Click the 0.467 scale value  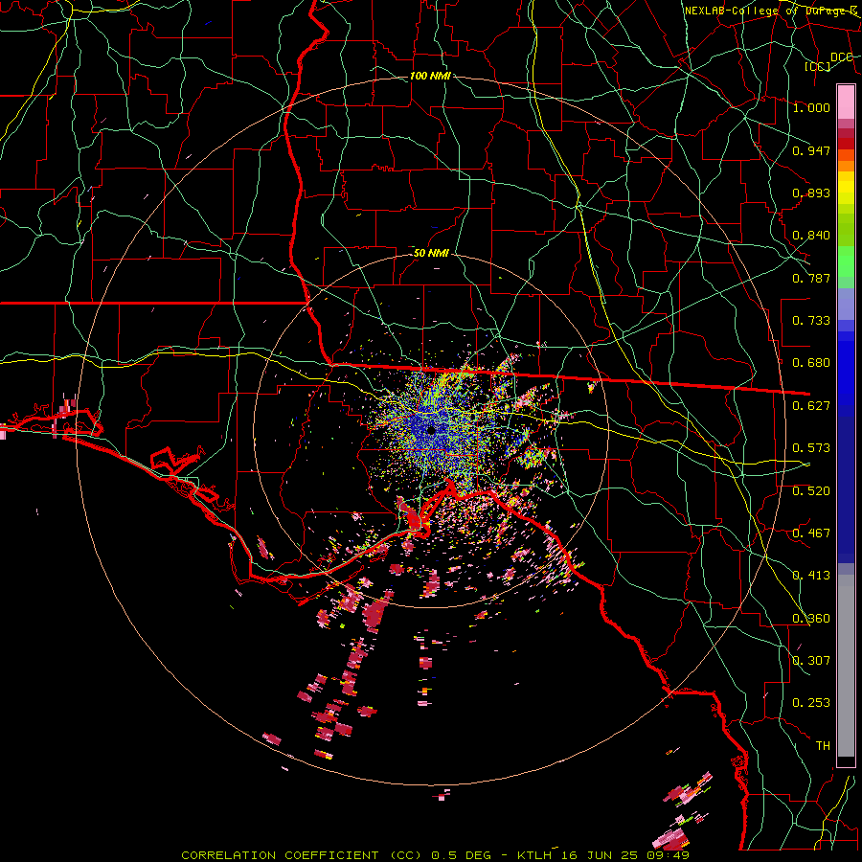coord(811,533)
